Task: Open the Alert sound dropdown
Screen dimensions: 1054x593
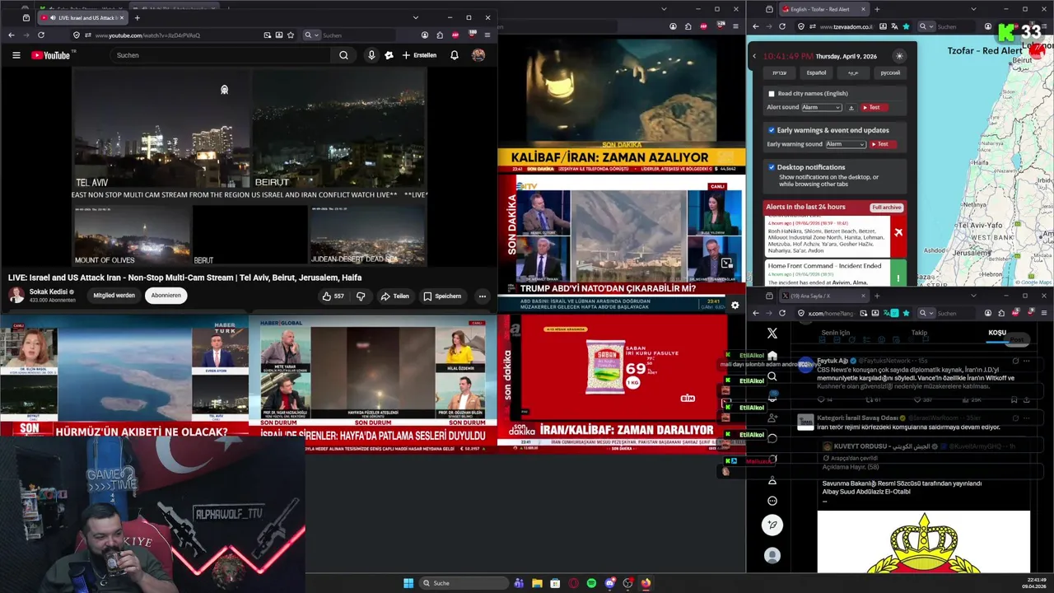Action: click(x=822, y=108)
